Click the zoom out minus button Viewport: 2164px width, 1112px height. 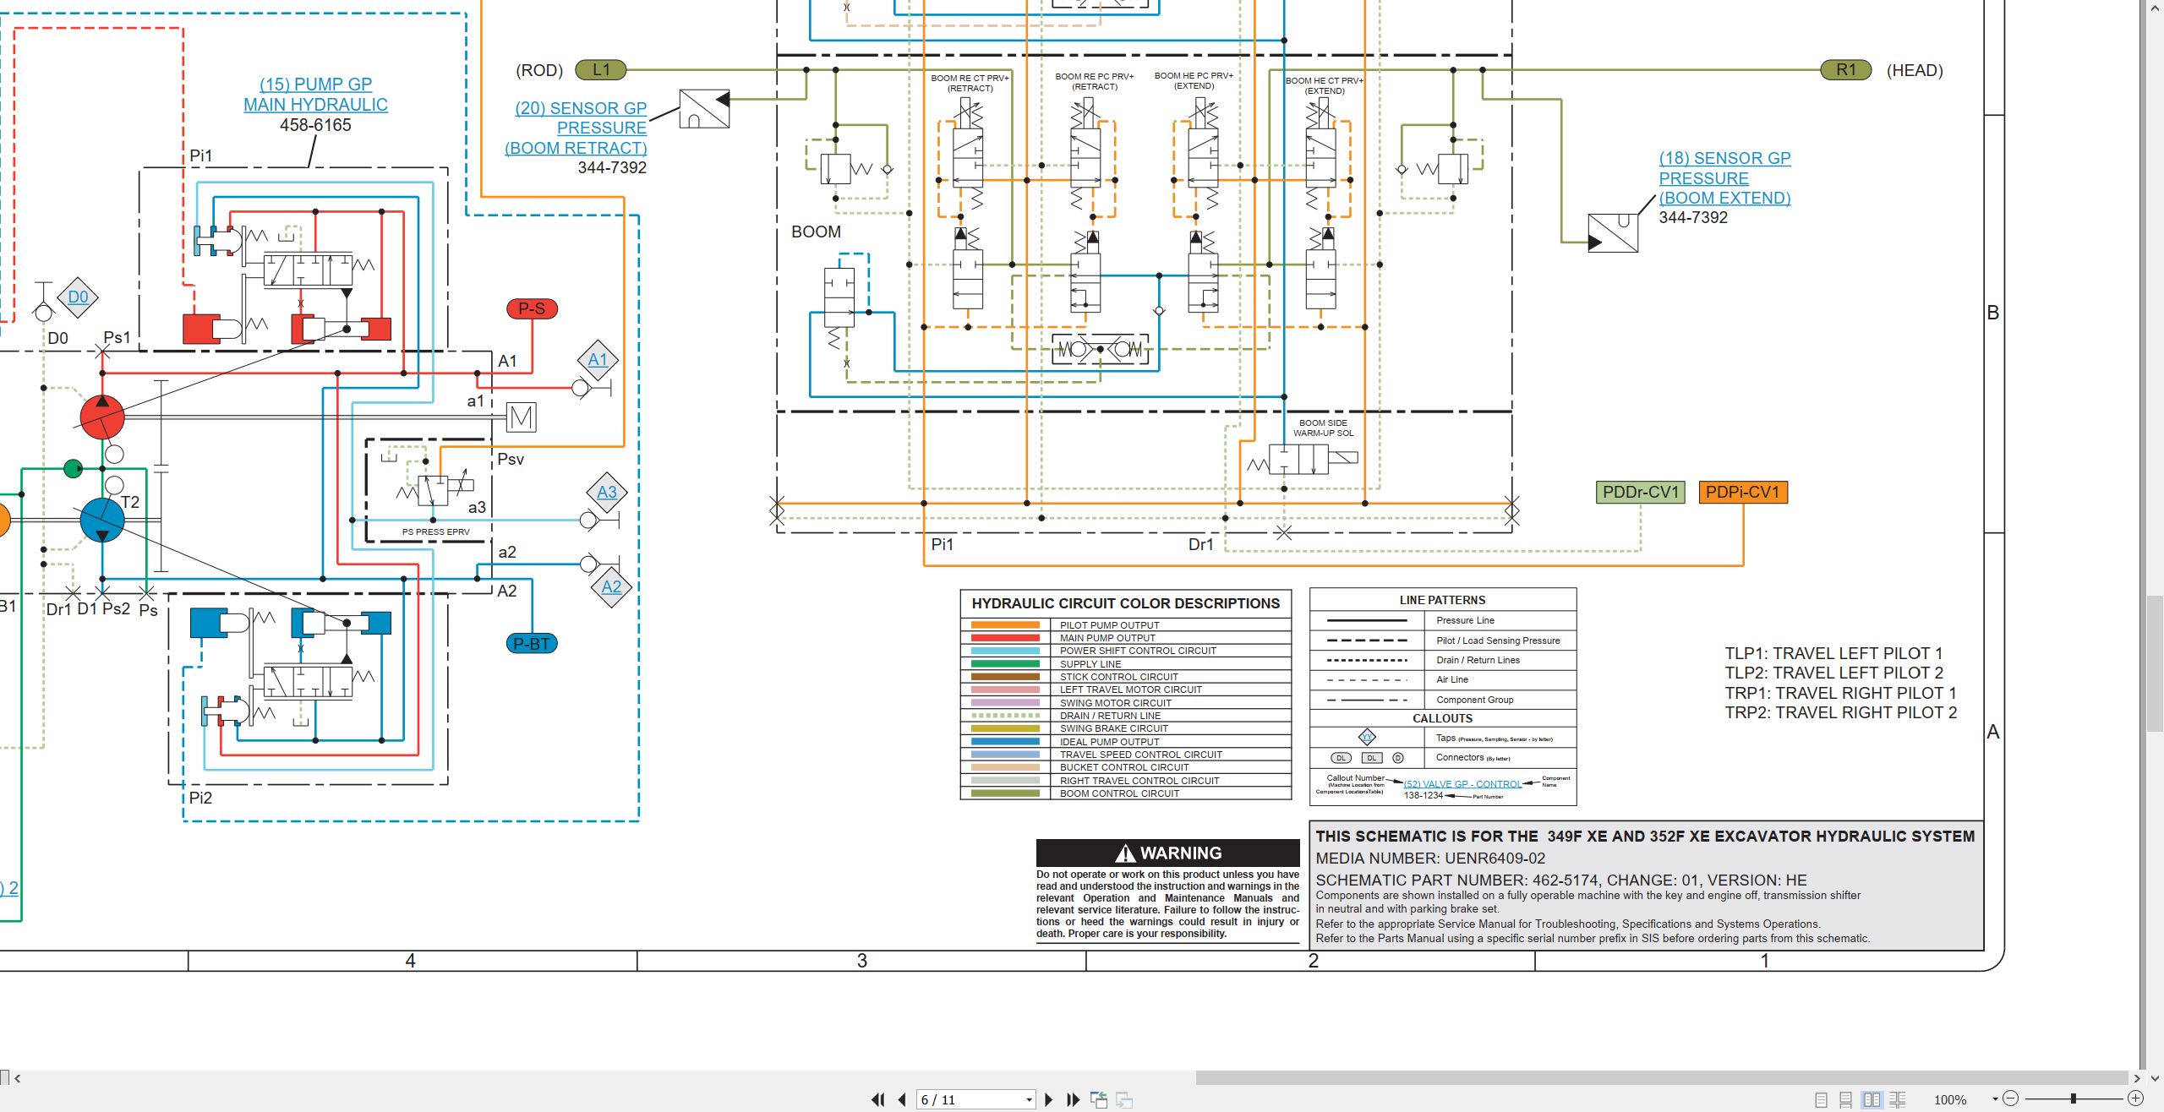[x=2011, y=1098]
